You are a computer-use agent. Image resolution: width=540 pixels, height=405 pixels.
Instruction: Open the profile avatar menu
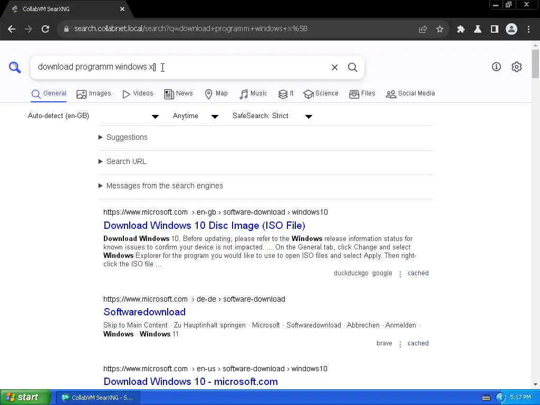click(x=512, y=30)
